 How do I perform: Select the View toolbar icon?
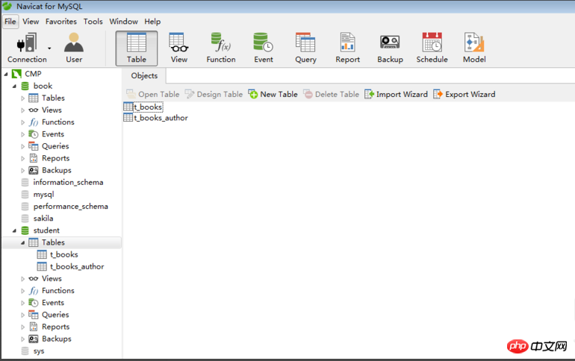[x=178, y=47]
